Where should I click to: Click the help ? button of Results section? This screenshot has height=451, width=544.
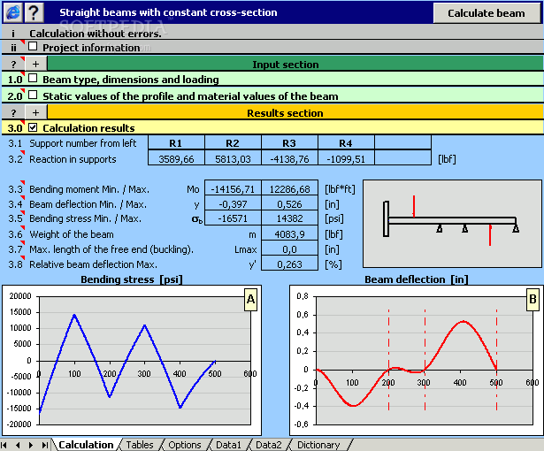(13, 113)
